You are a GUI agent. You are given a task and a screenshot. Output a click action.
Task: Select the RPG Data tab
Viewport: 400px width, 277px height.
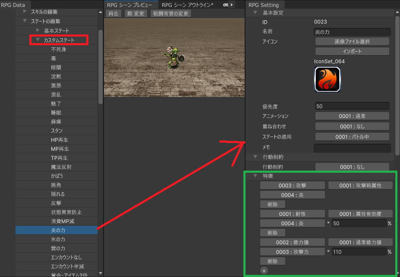13,5
